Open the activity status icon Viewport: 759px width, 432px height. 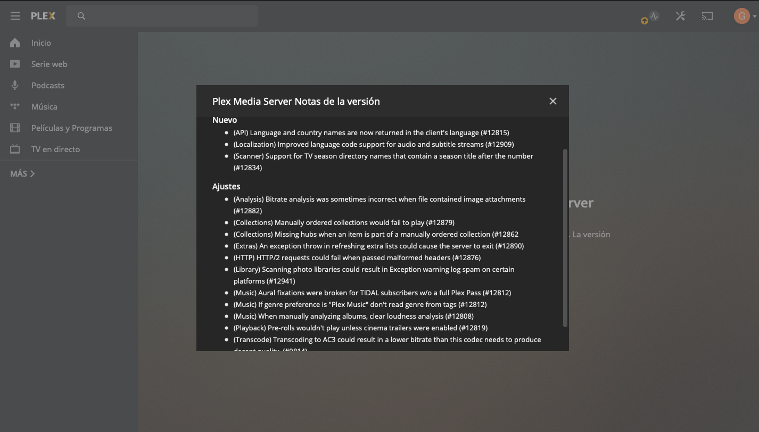(x=654, y=16)
